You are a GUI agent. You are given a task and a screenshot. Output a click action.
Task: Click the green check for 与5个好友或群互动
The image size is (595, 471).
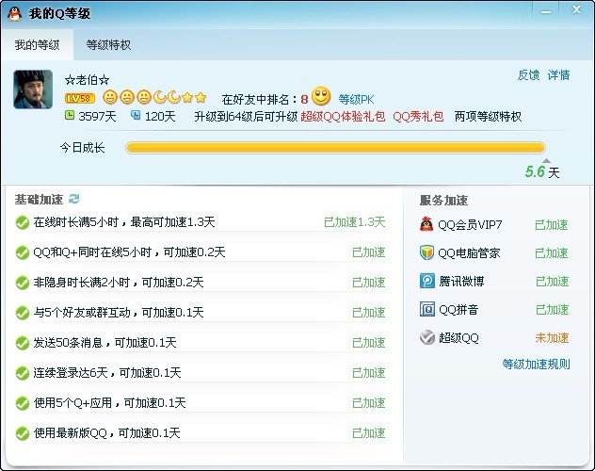click(23, 313)
